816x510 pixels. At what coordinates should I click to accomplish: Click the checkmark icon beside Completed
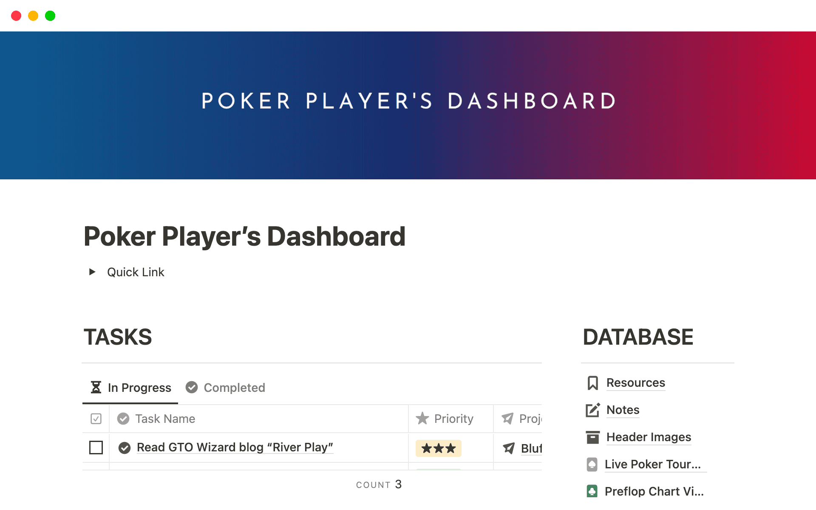pos(191,387)
